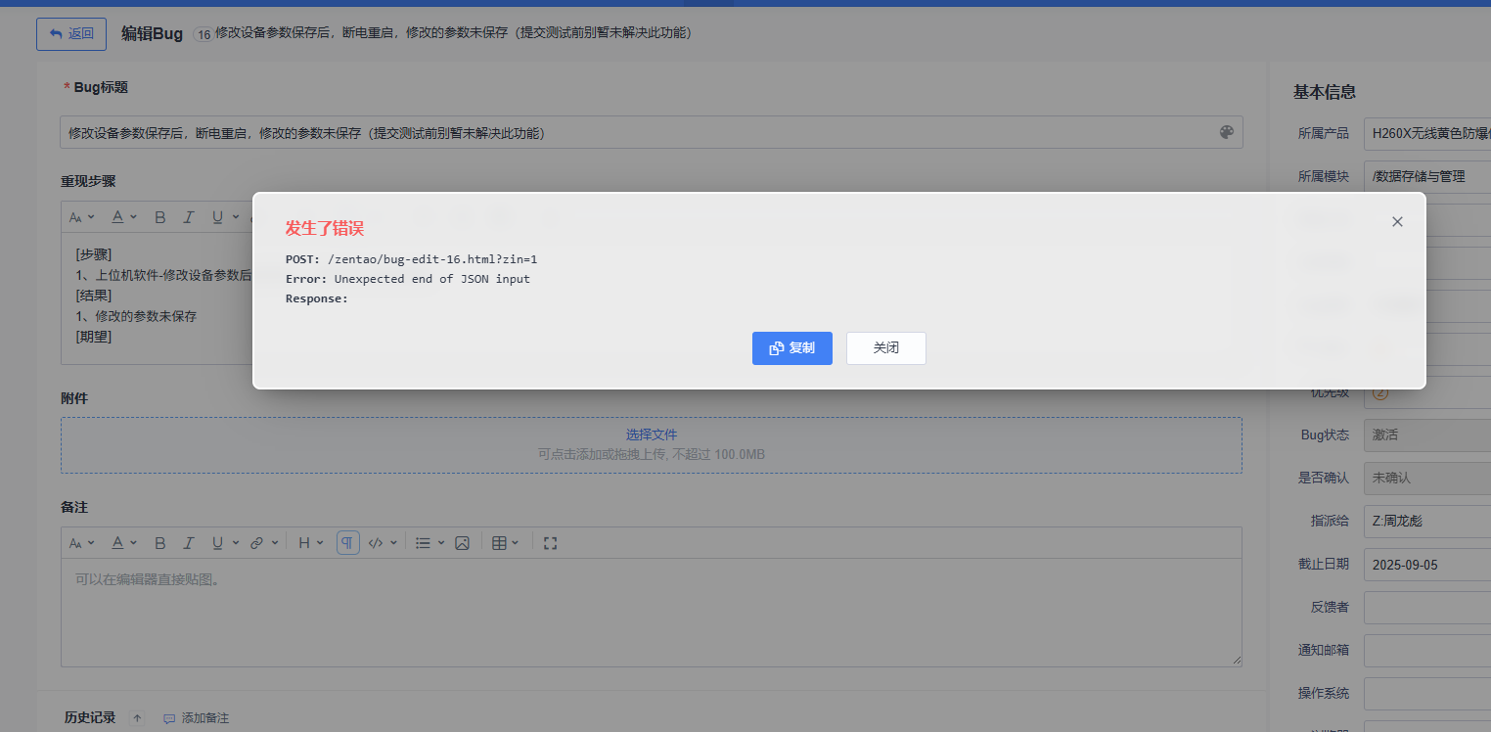Open the Bug状态 dropdown showing 激活
Image resolution: width=1491 pixels, height=732 pixels.
pos(1427,435)
